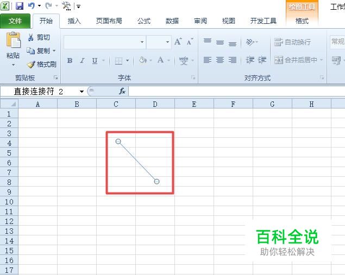The height and width of the screenshot is (275, 345).
Task: Click the phonetic guide wén icon
Action: (184, 60)
